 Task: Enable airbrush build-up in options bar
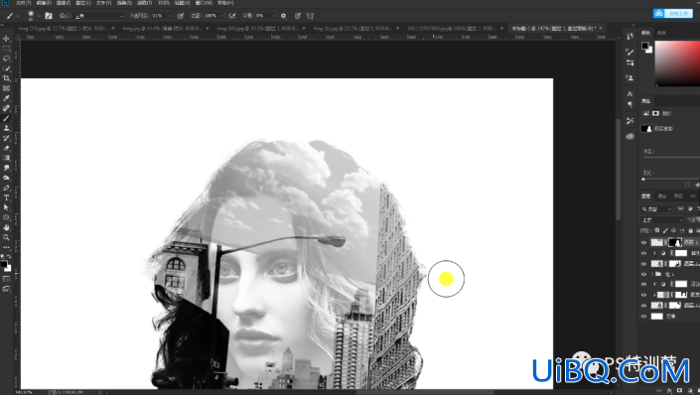click(232, 16)
